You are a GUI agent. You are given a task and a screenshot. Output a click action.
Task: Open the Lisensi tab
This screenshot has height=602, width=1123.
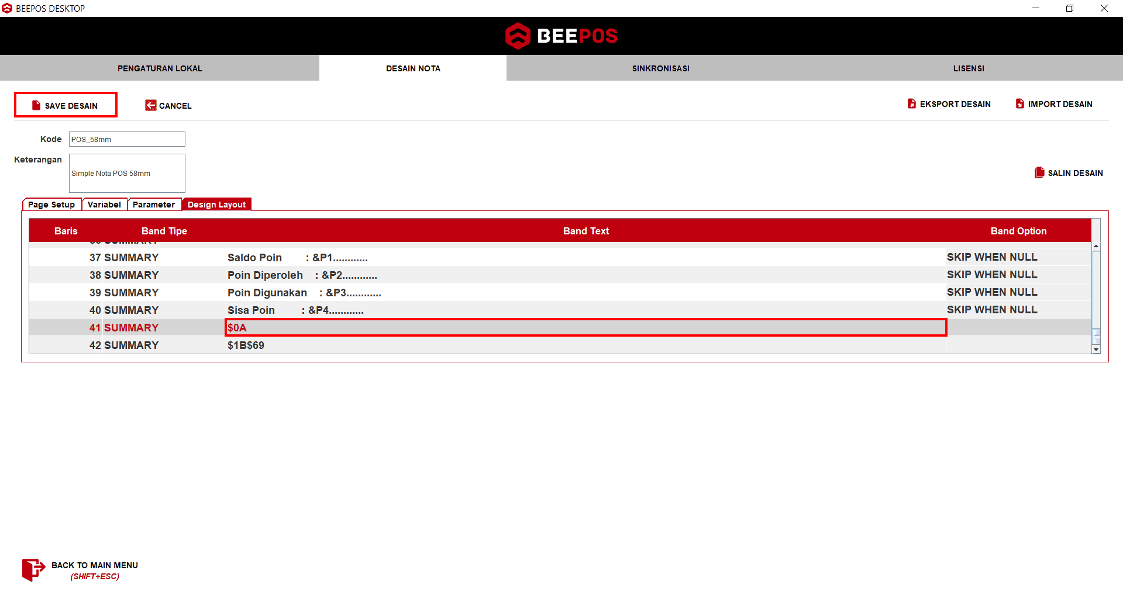pos(968,68)
